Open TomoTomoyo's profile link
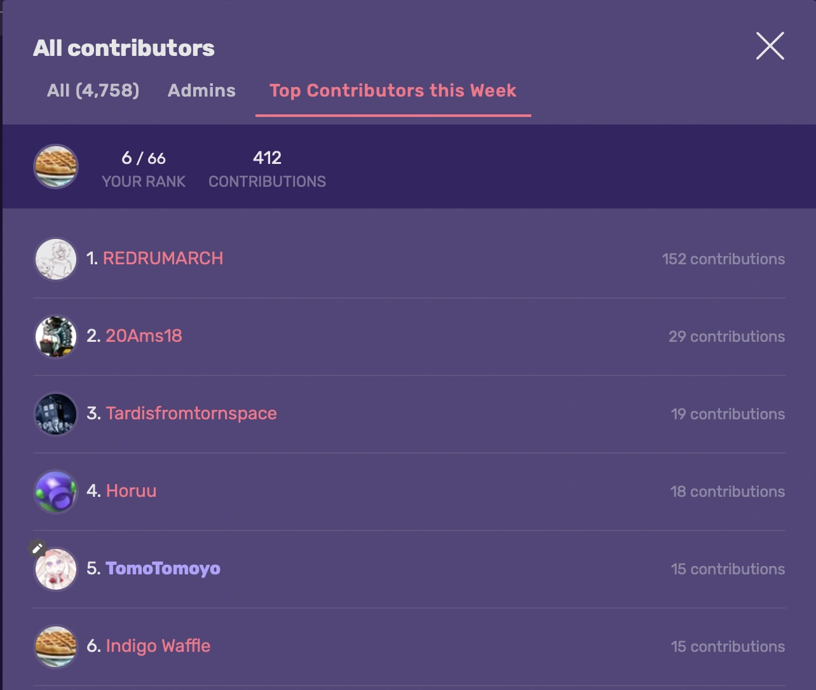 pos(163,569)
